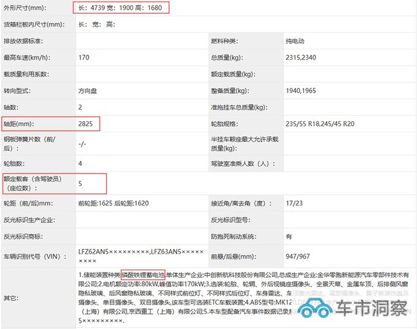Select the total mass value 2315,2340
This screenshot has height=329, width=417.
click(300, 58)
